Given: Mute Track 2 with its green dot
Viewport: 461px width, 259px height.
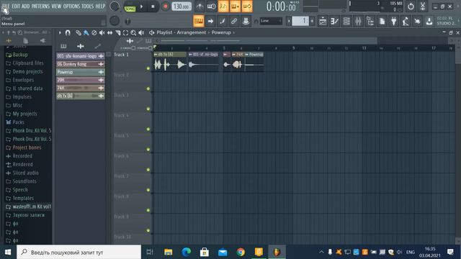Looking at the screenshot, I should coord(148,88).
